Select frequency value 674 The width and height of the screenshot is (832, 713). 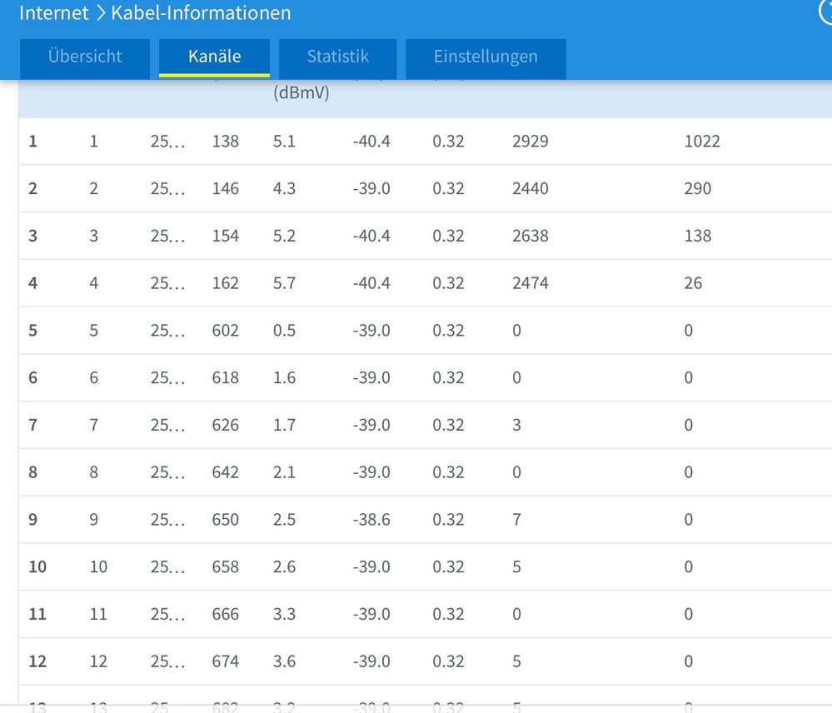225,661
